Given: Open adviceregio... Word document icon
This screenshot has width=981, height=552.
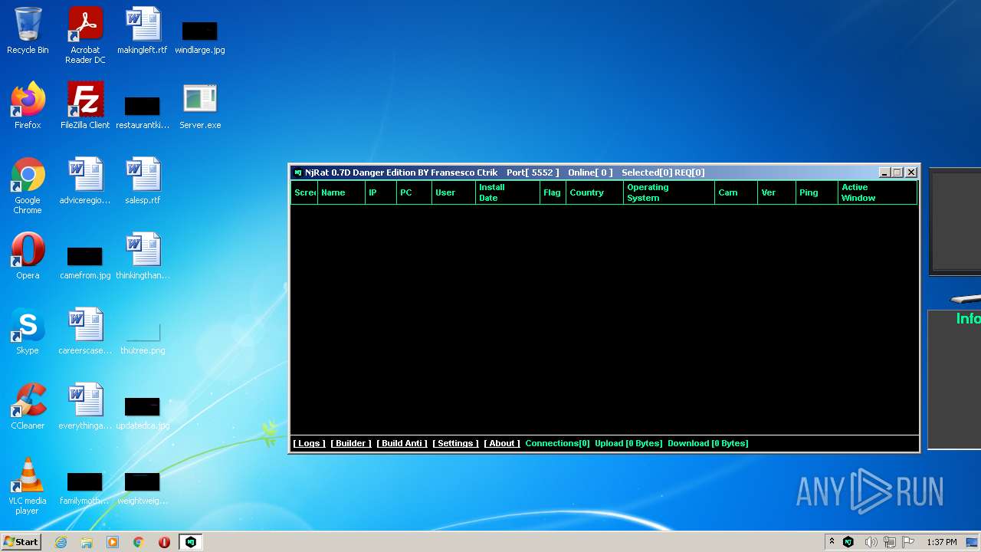Looking at the screenshot, I should click(x=85, y=181).
